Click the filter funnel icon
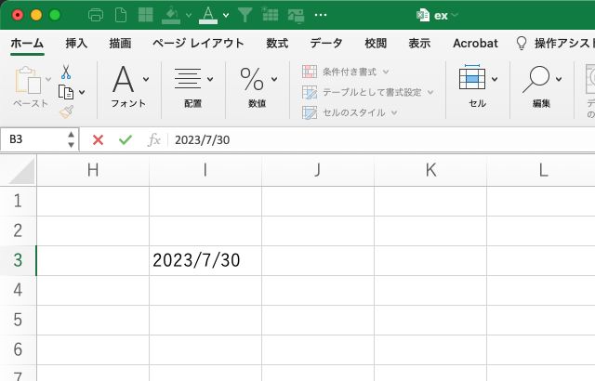This screenshot has height=381, width=595. [245, 15]
